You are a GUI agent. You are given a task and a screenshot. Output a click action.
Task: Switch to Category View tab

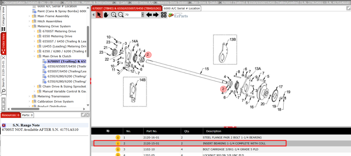coord(4,19)
